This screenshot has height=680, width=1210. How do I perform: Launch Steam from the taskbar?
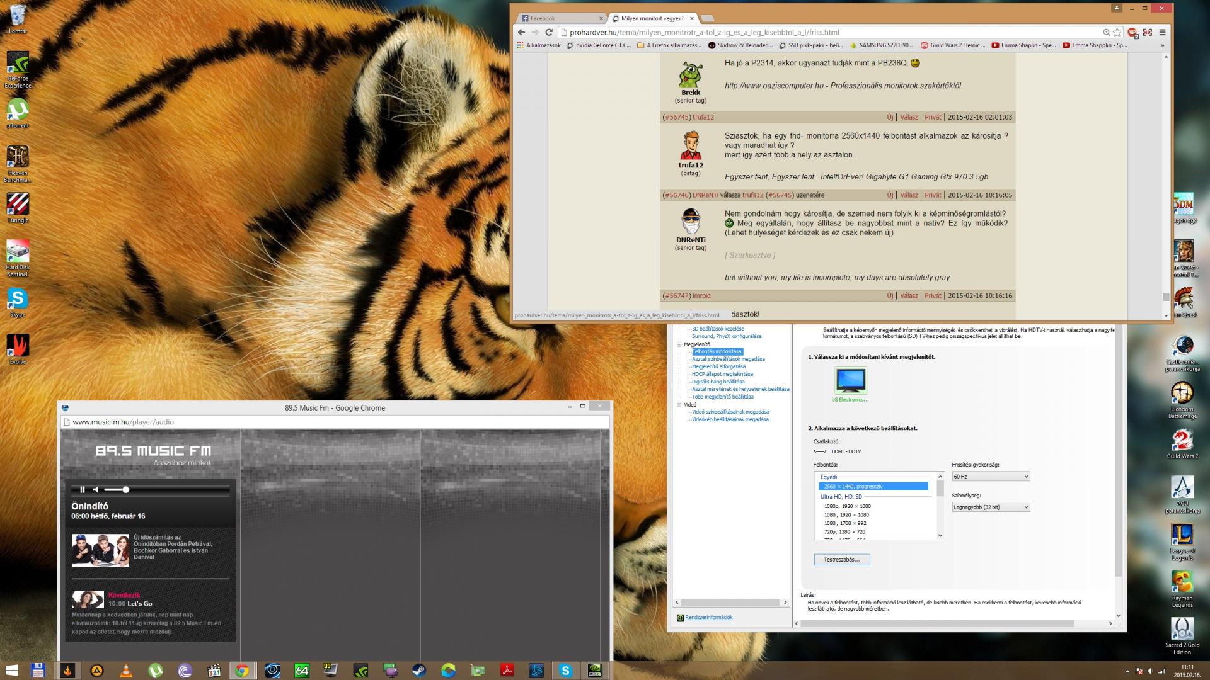[418, 671]
